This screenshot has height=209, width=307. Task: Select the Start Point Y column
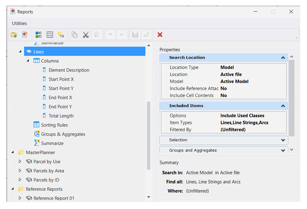click(x=61, y=88)
